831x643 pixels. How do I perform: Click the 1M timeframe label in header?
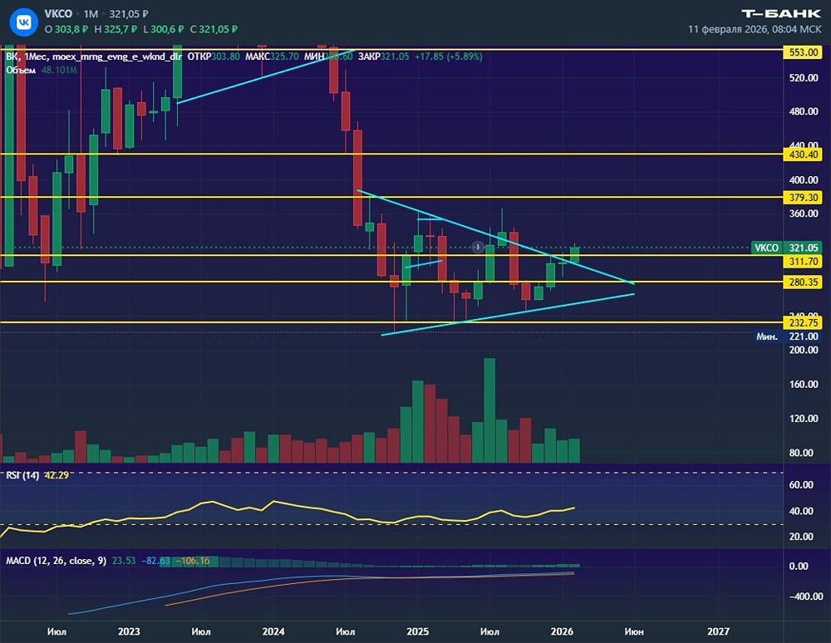point(91,14)
